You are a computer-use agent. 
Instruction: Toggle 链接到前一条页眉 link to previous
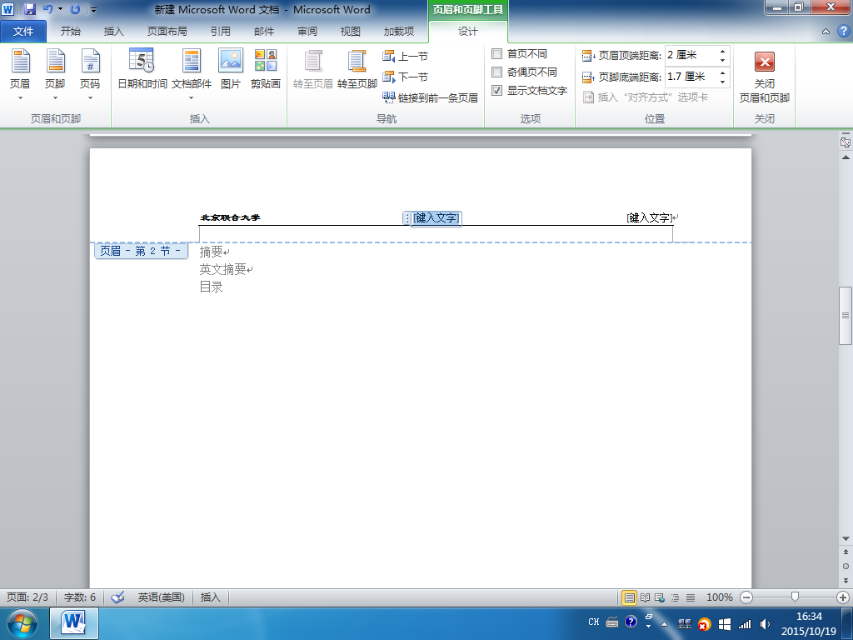click(430, 97)
